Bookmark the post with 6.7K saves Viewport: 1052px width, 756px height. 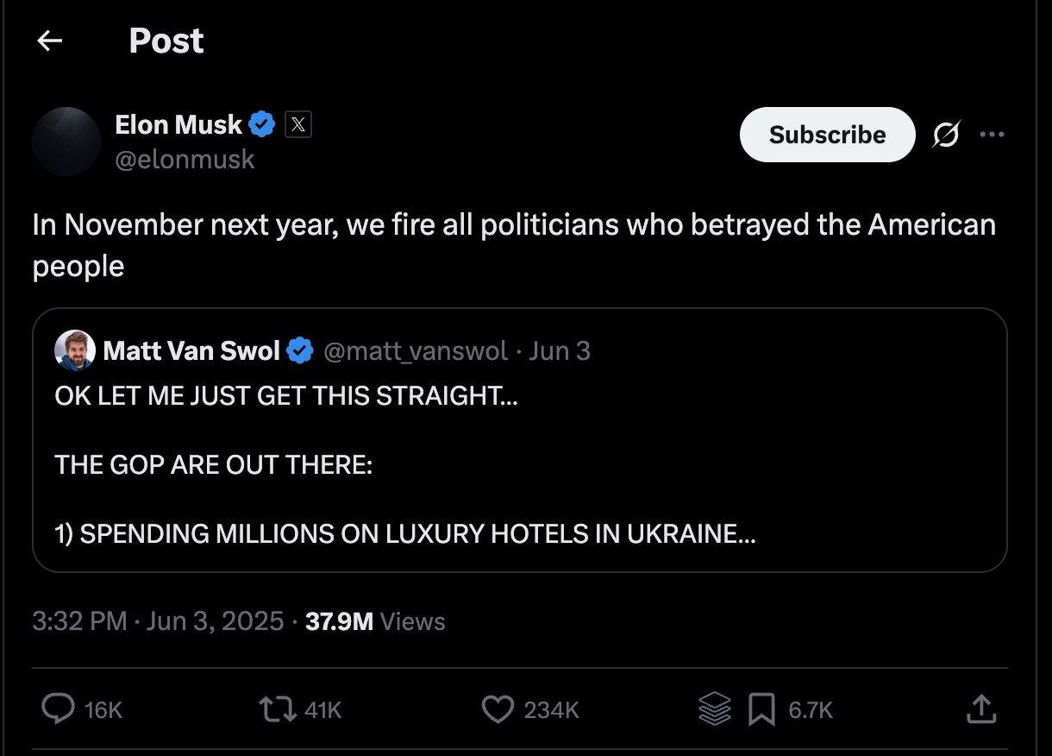coord(761,709)
